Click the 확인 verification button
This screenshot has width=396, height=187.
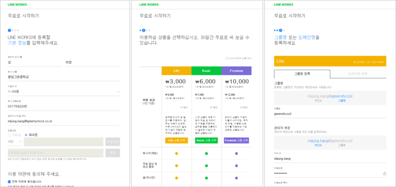tap(113, 153)
